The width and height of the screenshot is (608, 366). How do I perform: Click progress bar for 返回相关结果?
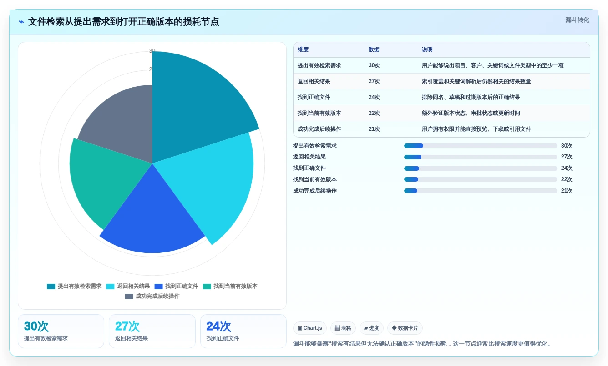pyautogui.click(x=481, y=157)
